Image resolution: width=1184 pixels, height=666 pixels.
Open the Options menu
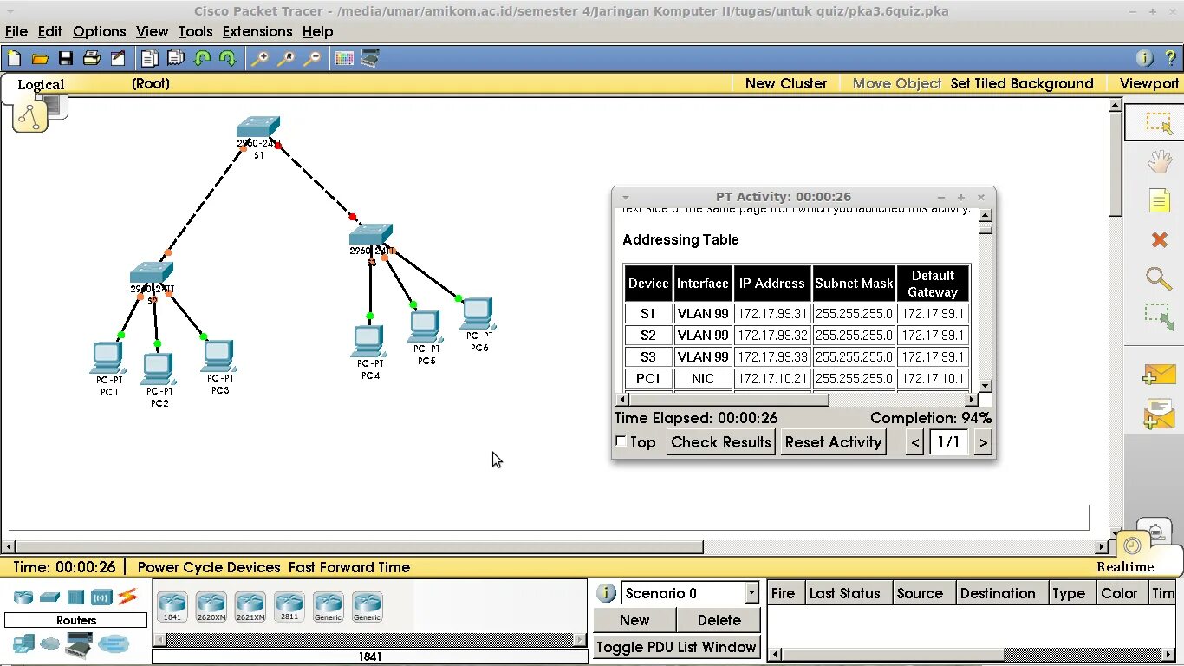click(99, 31)
